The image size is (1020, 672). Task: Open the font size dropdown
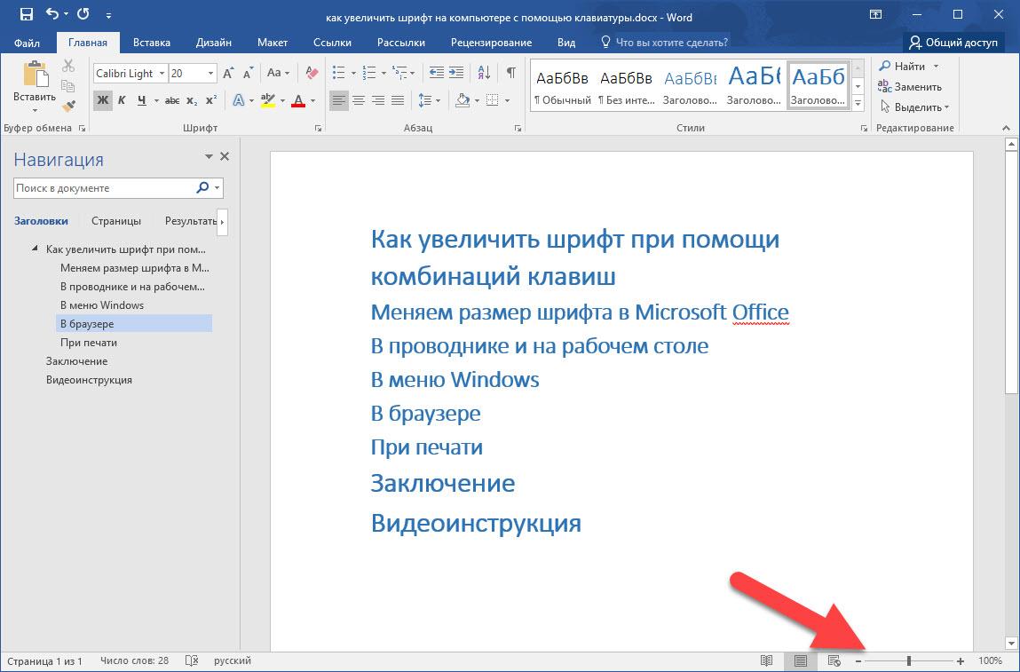(210, 74)
